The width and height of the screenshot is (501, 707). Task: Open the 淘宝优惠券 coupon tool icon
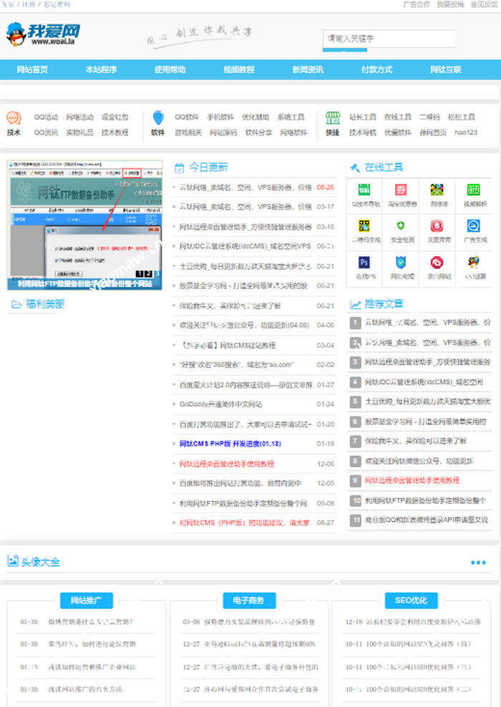(x=400, y=190)
